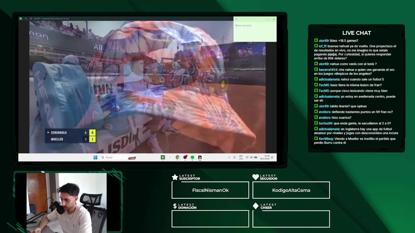Screen dimensions: 415x233
Task: Open the sticky note three-dots menu
Action: point(268,19)
